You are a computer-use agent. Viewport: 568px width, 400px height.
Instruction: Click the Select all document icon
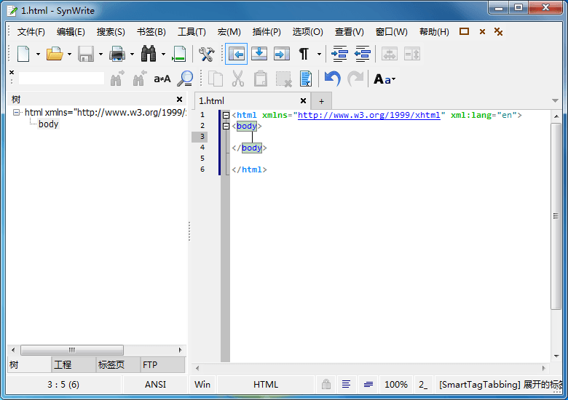coord(306,79)
